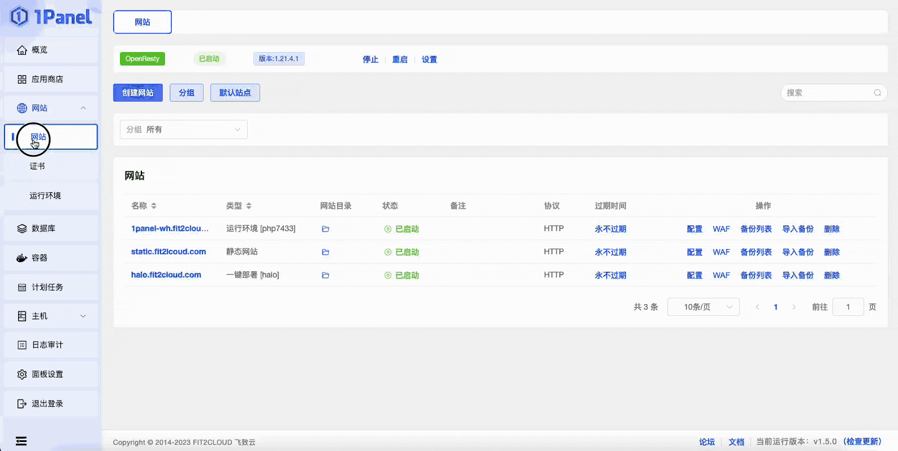Open 1panel-wh.fit2cloud site link
This screenshot has height=451, width=898.
click(x=170, y=228)
